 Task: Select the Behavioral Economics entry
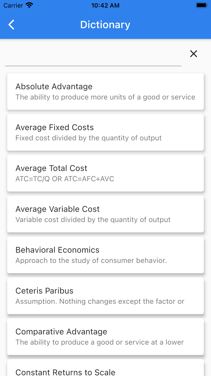point(105,254)
